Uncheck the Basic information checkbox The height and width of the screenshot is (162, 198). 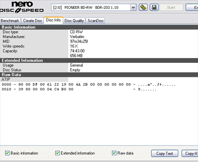click(x=7, y=153)
